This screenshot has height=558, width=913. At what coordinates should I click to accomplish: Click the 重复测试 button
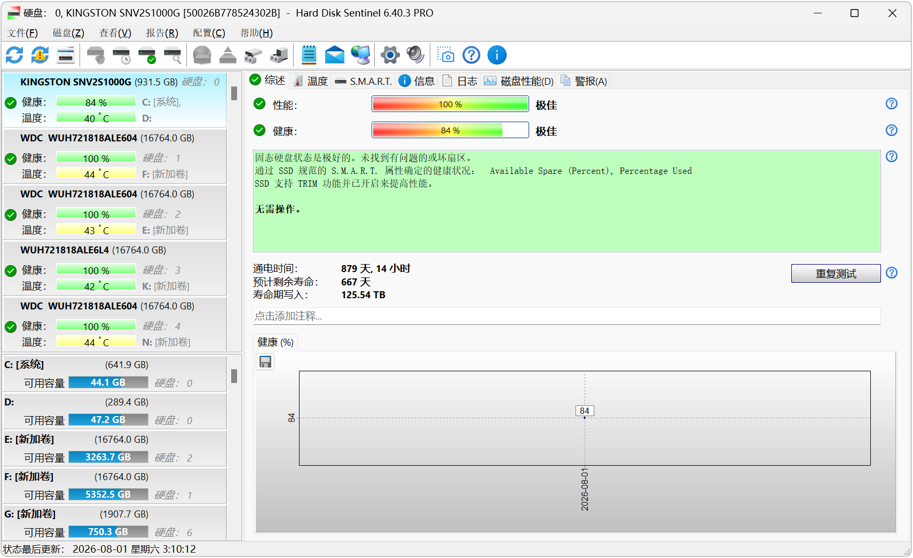tap(836, 274)
